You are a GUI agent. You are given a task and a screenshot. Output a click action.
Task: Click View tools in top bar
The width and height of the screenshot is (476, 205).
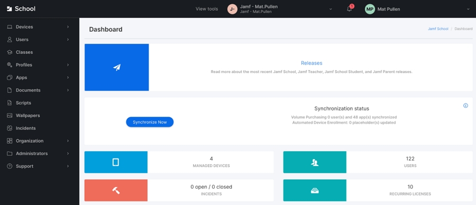point(207,9)
